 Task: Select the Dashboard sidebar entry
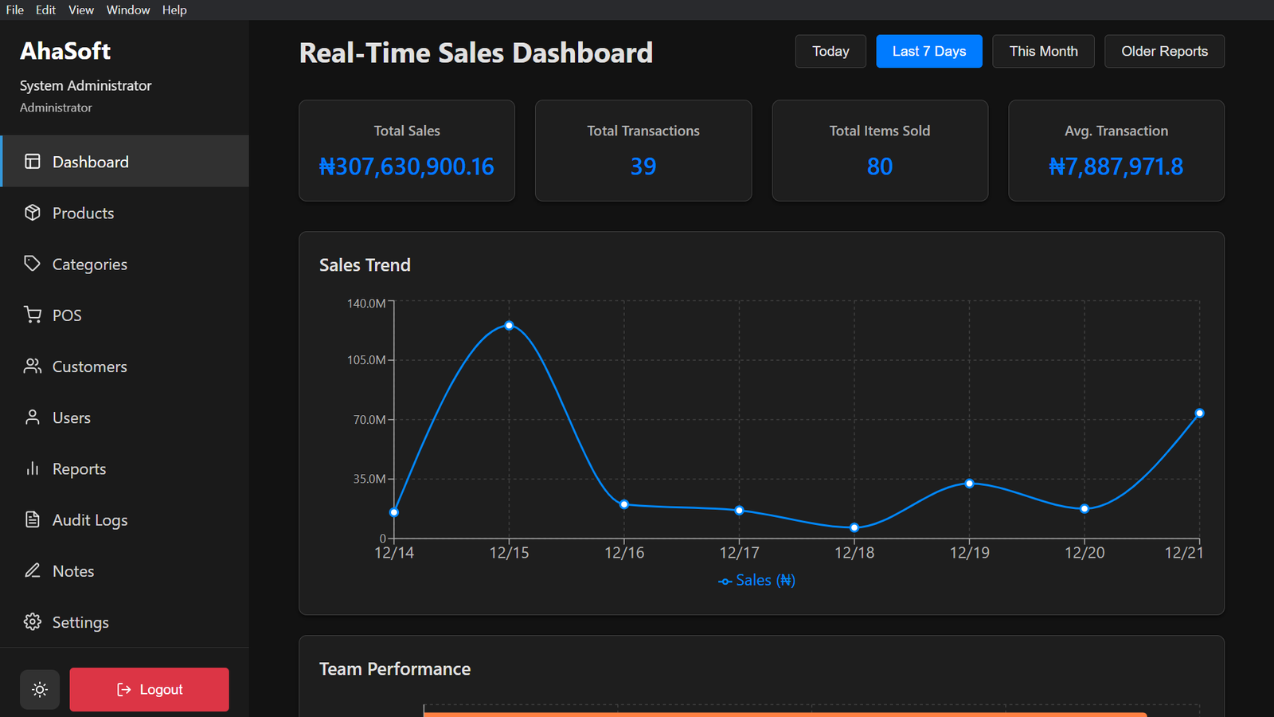click(x=90, y=161)
